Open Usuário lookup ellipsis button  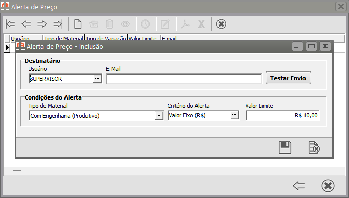click(x=97, y=79)
